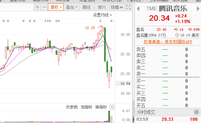201x123 pixels.
Task: Click the 盘后 20.48 after-hours price
Action: (161, 30)
